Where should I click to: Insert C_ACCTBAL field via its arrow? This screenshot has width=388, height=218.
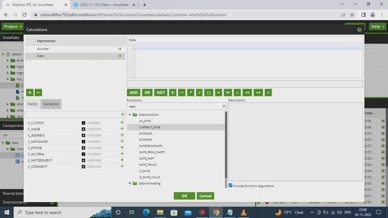[x=121, y=154]
